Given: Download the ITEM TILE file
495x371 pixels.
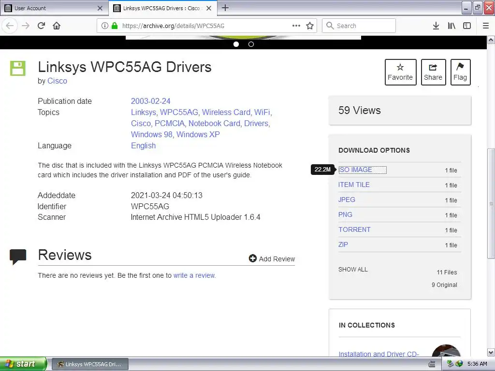Looking at the screenshot, I should [354, 185].
